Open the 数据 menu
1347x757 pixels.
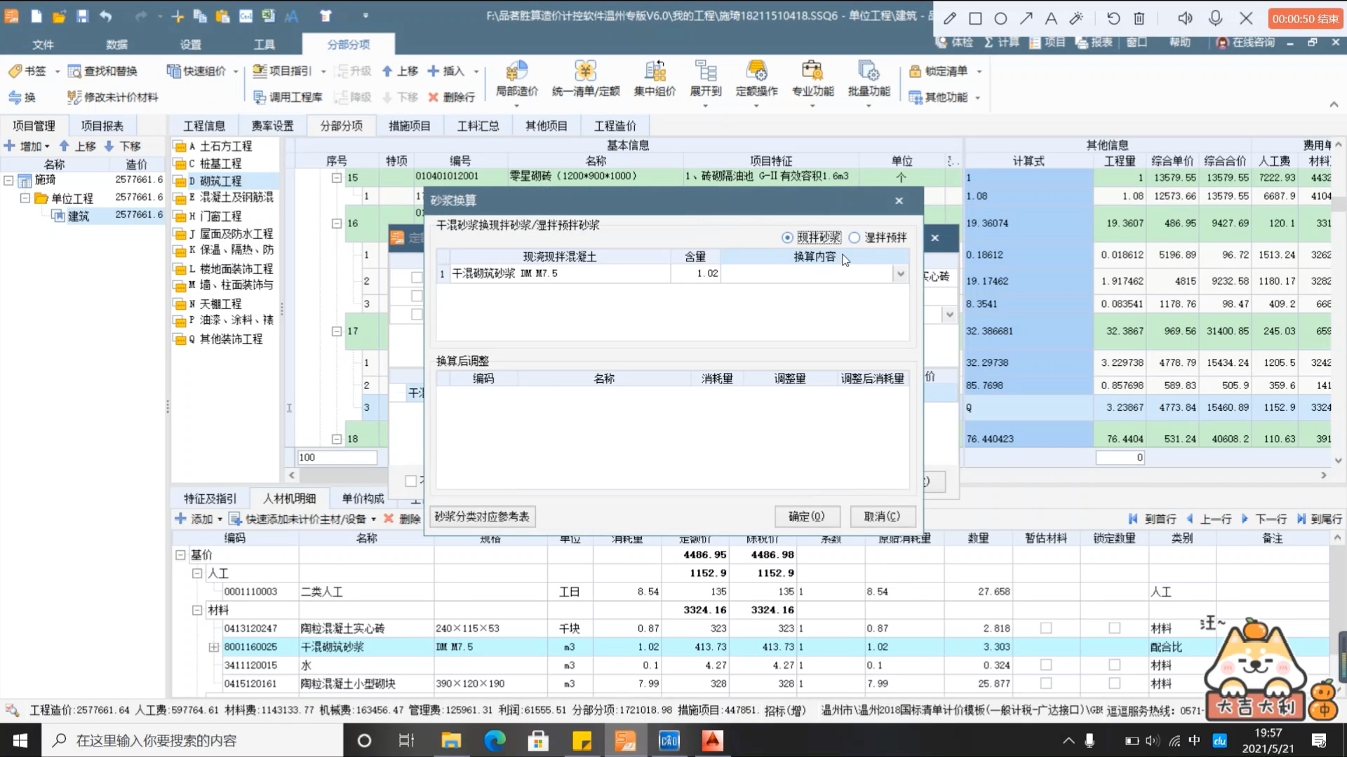(x=116, y=44)
